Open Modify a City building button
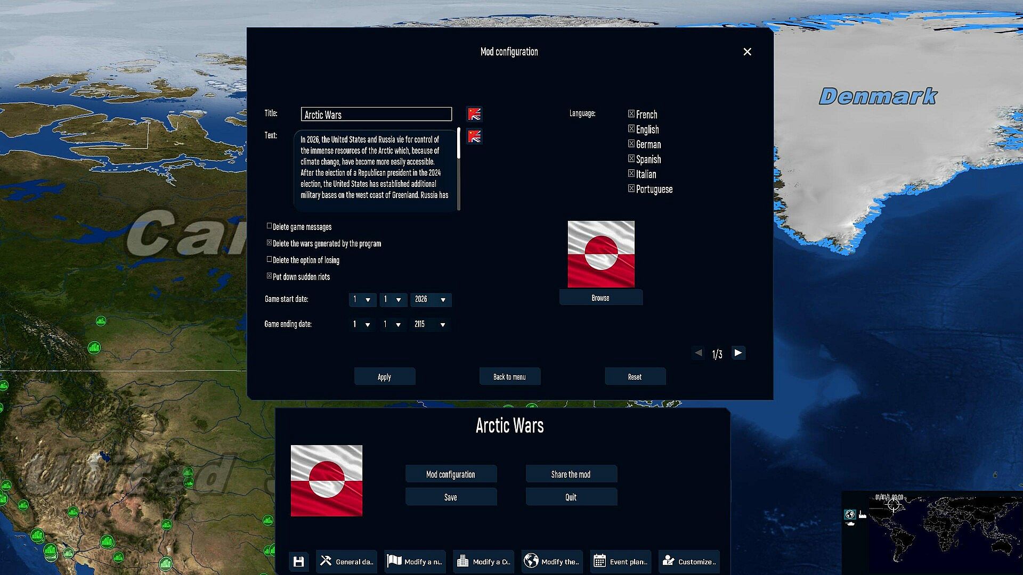Viewport: 1023px width, 575px height. (483, 562)
